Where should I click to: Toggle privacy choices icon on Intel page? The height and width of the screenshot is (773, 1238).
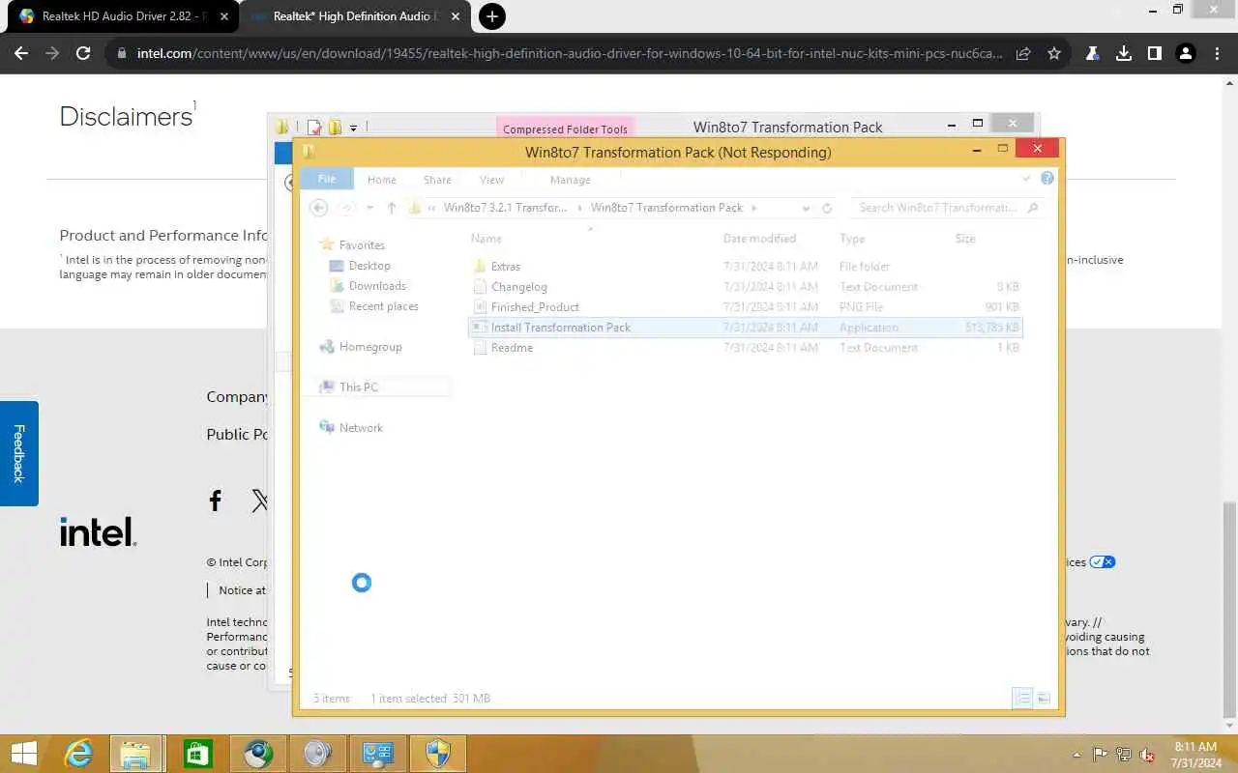1103,562
